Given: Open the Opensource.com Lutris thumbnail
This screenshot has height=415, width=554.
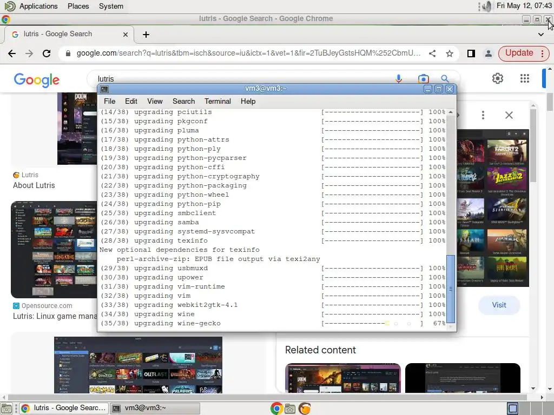Looking at the screenshot, I should tap(54, 250).
